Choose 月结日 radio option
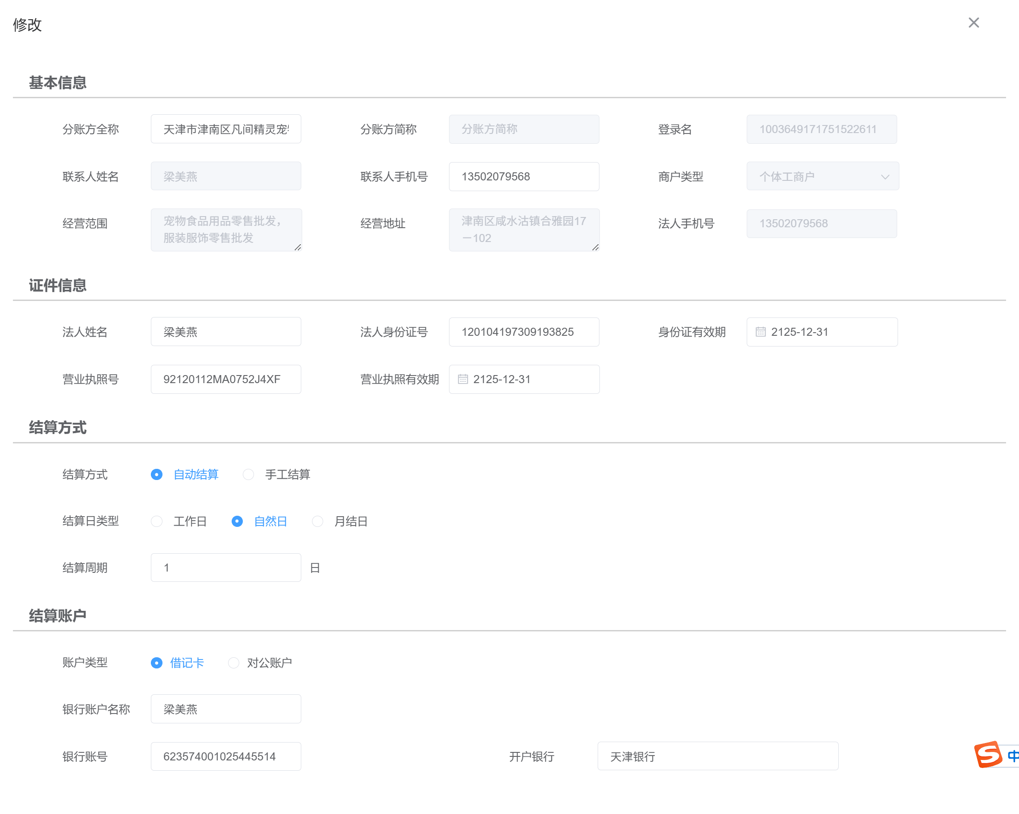Image resolution: width=1019 pixels, height=814 pixels. (x=318, y=521)
